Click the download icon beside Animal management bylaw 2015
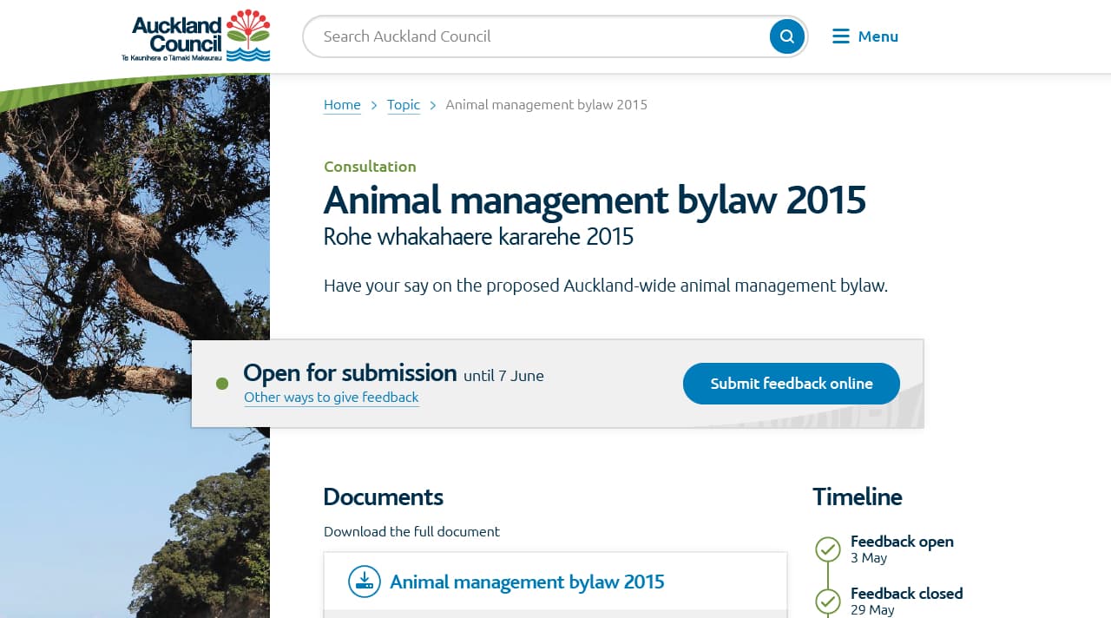The image size is (1111, 618). [x=365, y=582]
